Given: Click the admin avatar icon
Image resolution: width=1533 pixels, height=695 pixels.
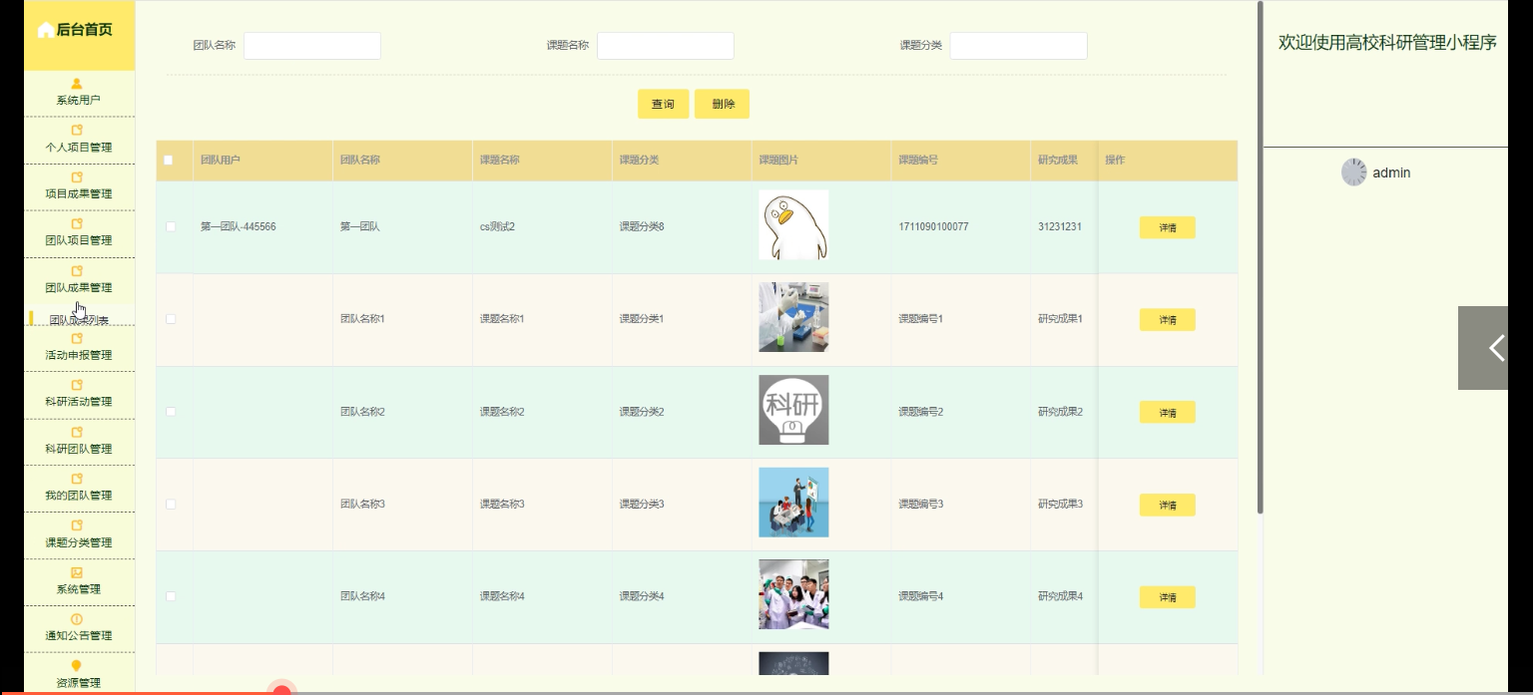Looking at the screenshot, I should [x=1354, y=172].
